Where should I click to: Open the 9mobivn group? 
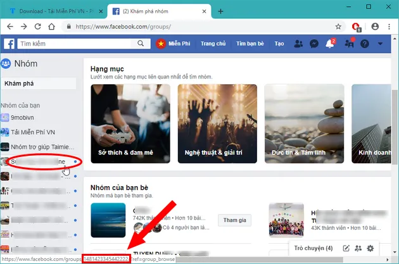click(x=22, y=118)
